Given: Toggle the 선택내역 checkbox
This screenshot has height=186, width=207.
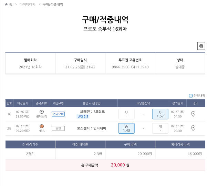Looking at the screenshot, I should click(x=191, y=96).
